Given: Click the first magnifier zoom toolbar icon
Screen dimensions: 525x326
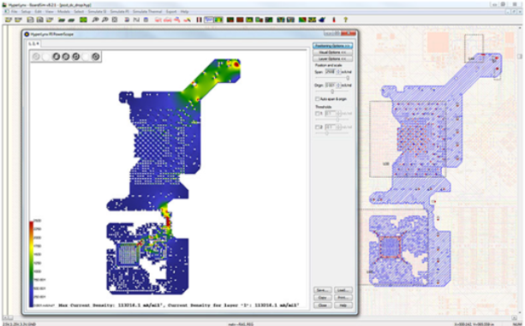Looking at the screenshot, I should point(95,20).
